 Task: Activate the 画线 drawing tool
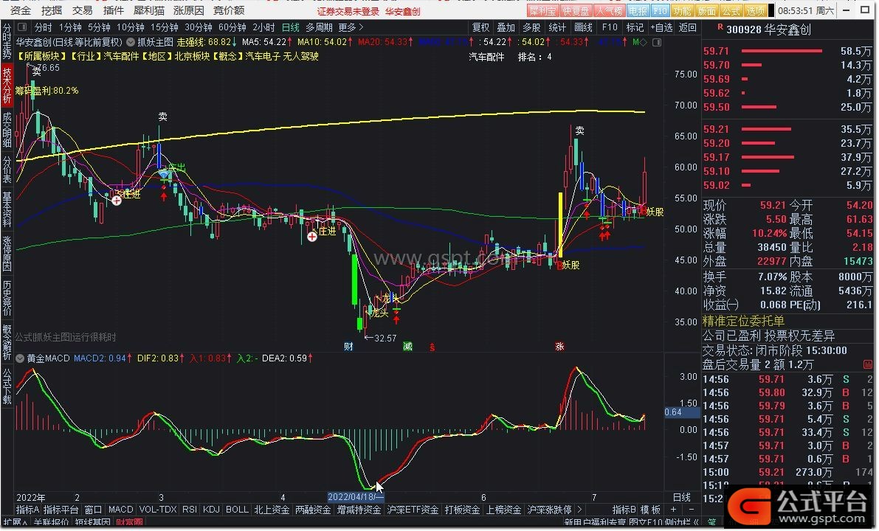(583, 27)
